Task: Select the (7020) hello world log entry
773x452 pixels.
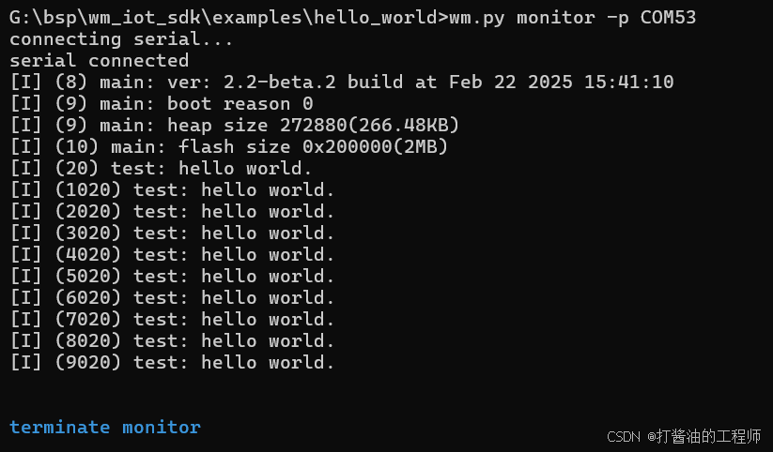Action: 172,320
